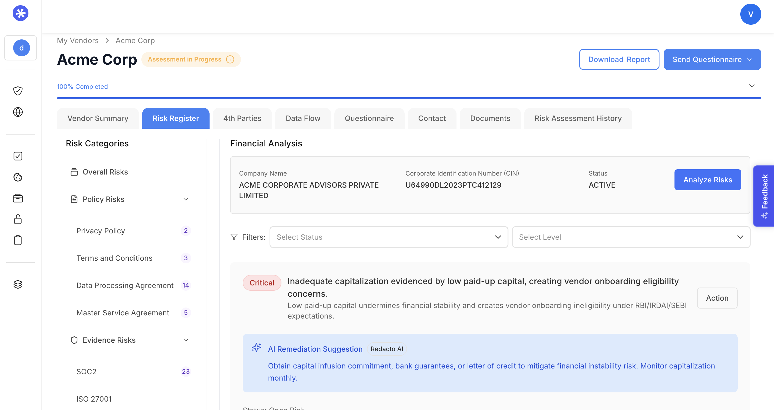Open the globe icon in sidebar

18,112
